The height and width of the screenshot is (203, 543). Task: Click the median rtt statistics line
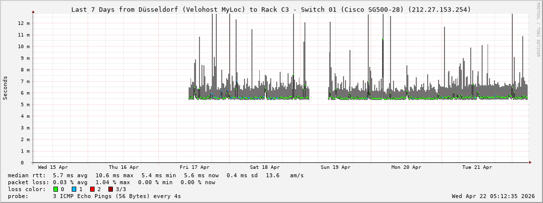pyautogui.click(x=155, y=175)
